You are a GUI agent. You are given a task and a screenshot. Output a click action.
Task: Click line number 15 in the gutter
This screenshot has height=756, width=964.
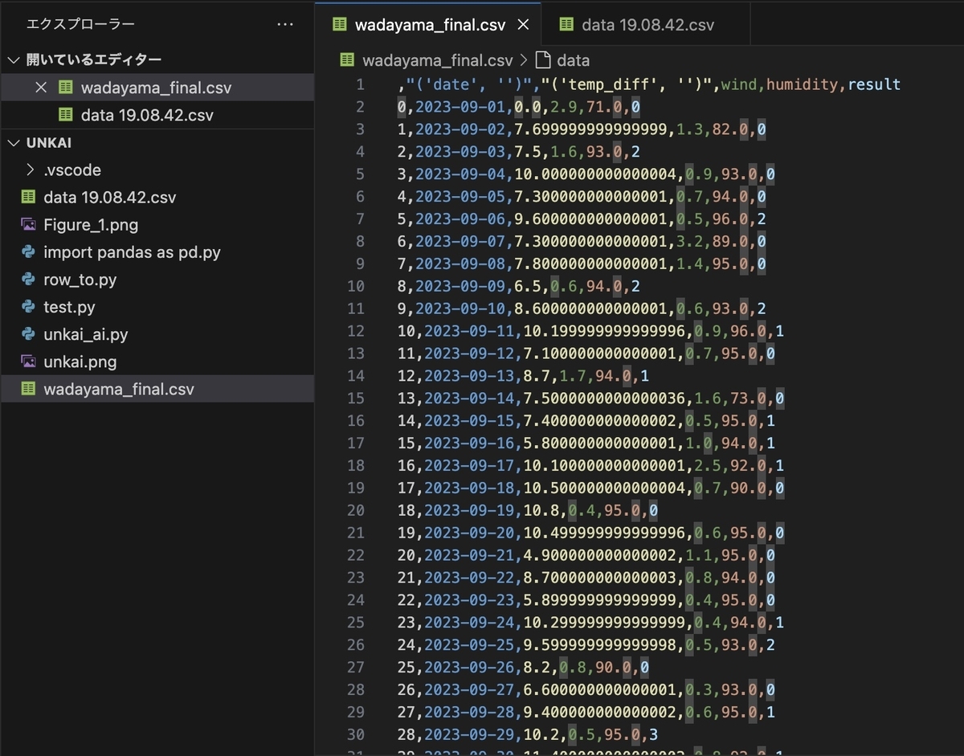click(x=356, y=398)
